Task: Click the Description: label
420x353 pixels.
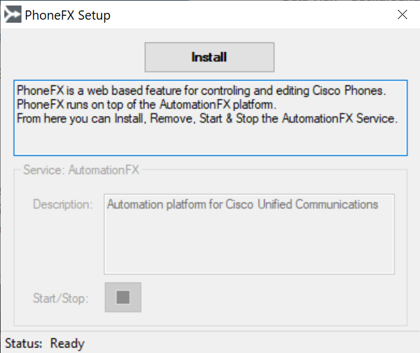Action: coord(63,204)
